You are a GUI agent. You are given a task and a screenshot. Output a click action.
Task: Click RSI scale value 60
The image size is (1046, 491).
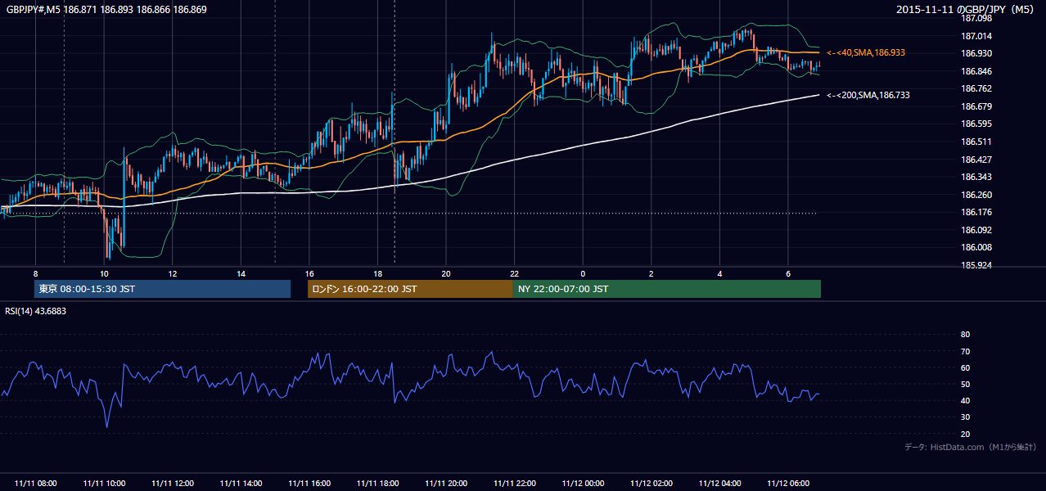point(966,367)
